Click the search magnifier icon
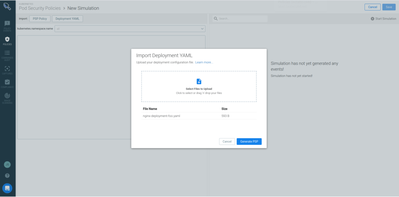 [215, 18]
